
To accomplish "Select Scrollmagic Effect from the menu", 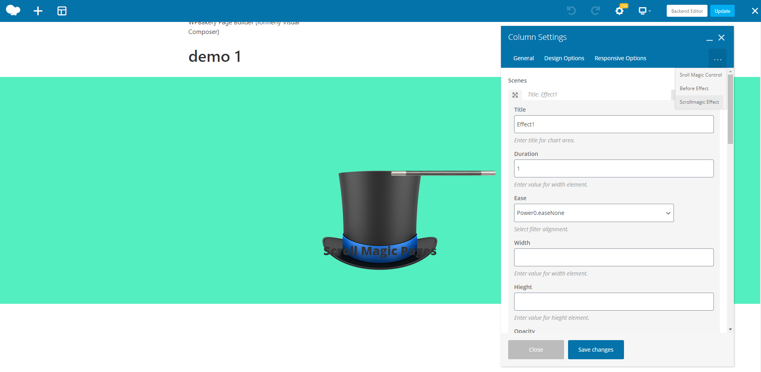I will 699,102.
